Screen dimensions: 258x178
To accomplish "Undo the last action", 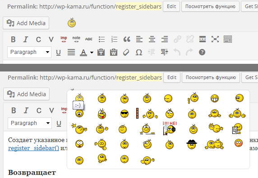I will (177, 52).
